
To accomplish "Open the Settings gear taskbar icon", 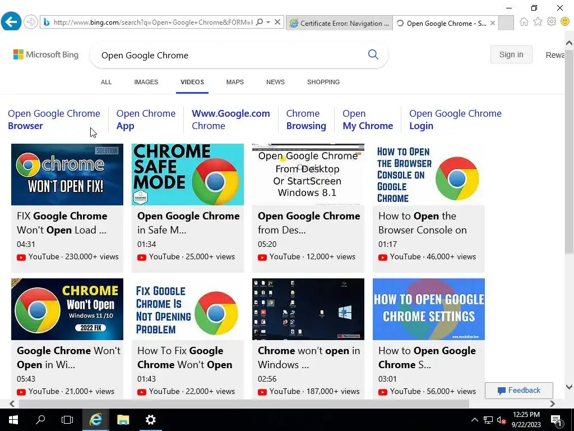I will point(150,420).
